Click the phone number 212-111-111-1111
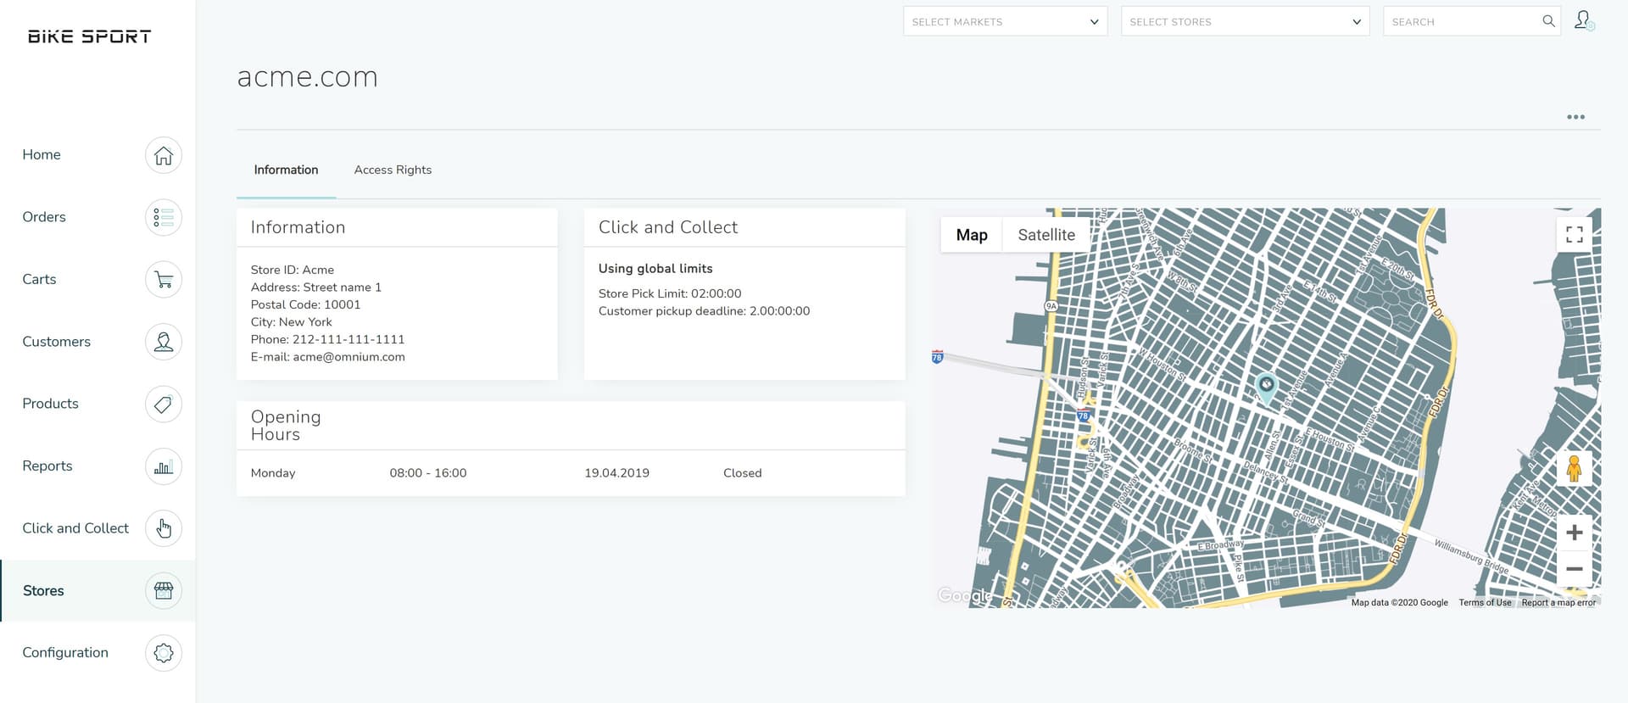 point(348,339)
